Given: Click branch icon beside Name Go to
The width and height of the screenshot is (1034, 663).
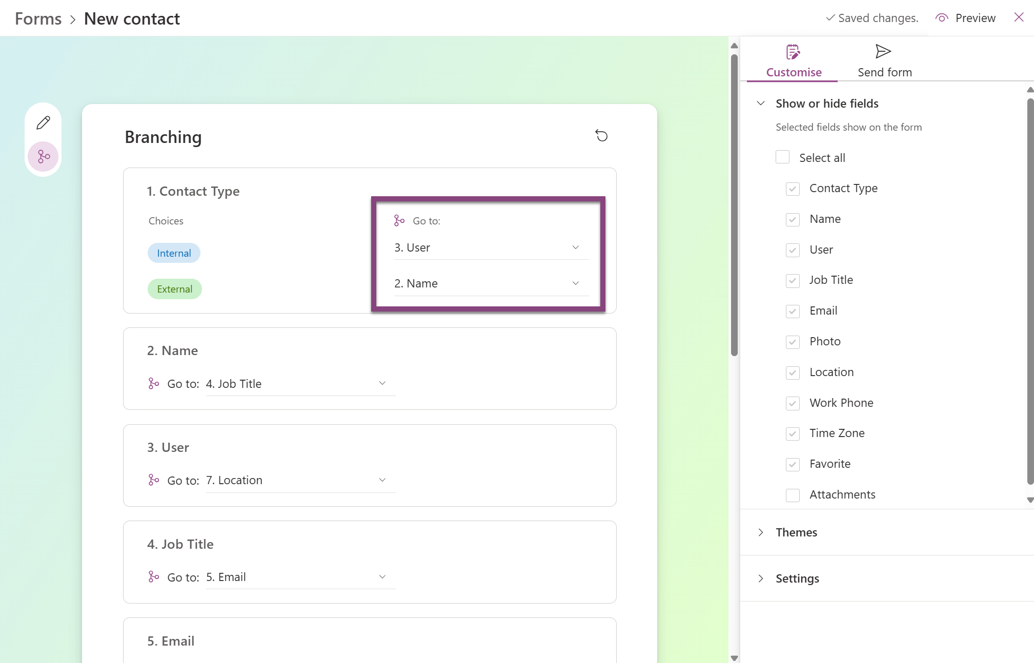Looking at the screenshot, I should pyautogui.click(x=153, y=383).
